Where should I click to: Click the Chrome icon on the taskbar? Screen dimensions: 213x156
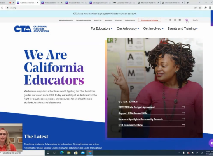coord(90,153)
